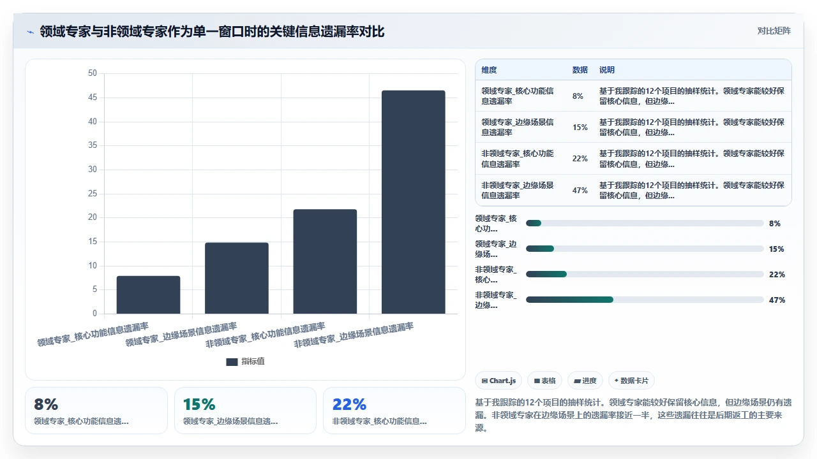Click table row label 非领域专家_核心功能信息遗漏率
The width and height of the screenshot is (817, 459).
point(518,159)
